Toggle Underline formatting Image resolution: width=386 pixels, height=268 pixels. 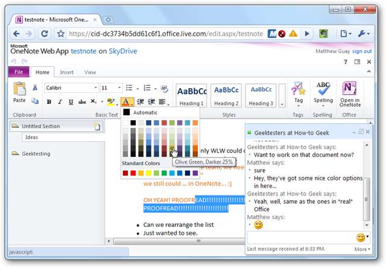tap(71, 102)
